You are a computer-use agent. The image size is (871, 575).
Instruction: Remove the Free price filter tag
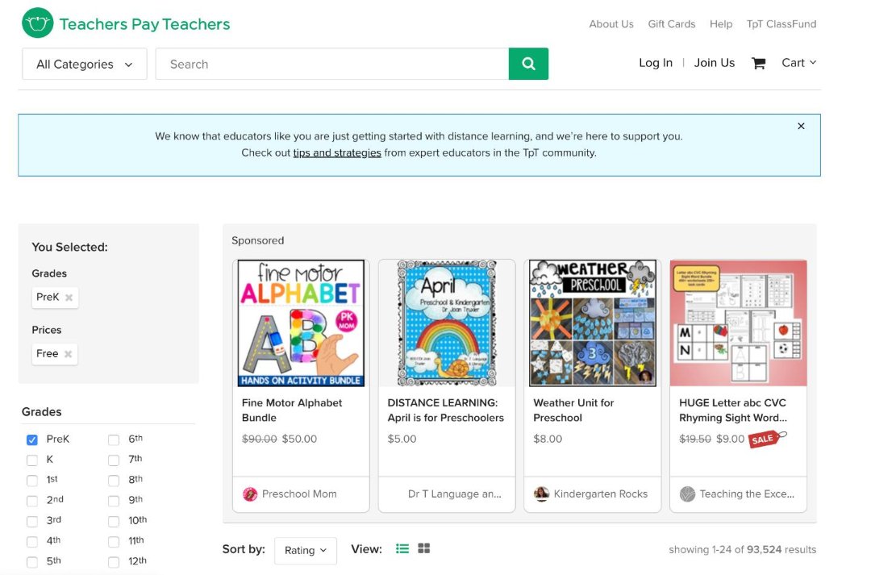[x=69, y=354]
